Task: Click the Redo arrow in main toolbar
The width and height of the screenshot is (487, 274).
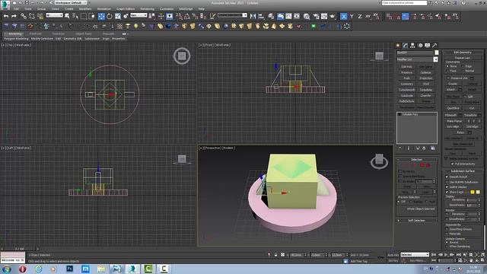Action: pos(14,16)
